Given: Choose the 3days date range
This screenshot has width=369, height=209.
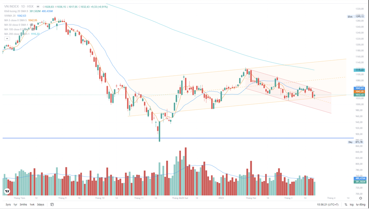Looking at the screenshot, I should 41,205.
